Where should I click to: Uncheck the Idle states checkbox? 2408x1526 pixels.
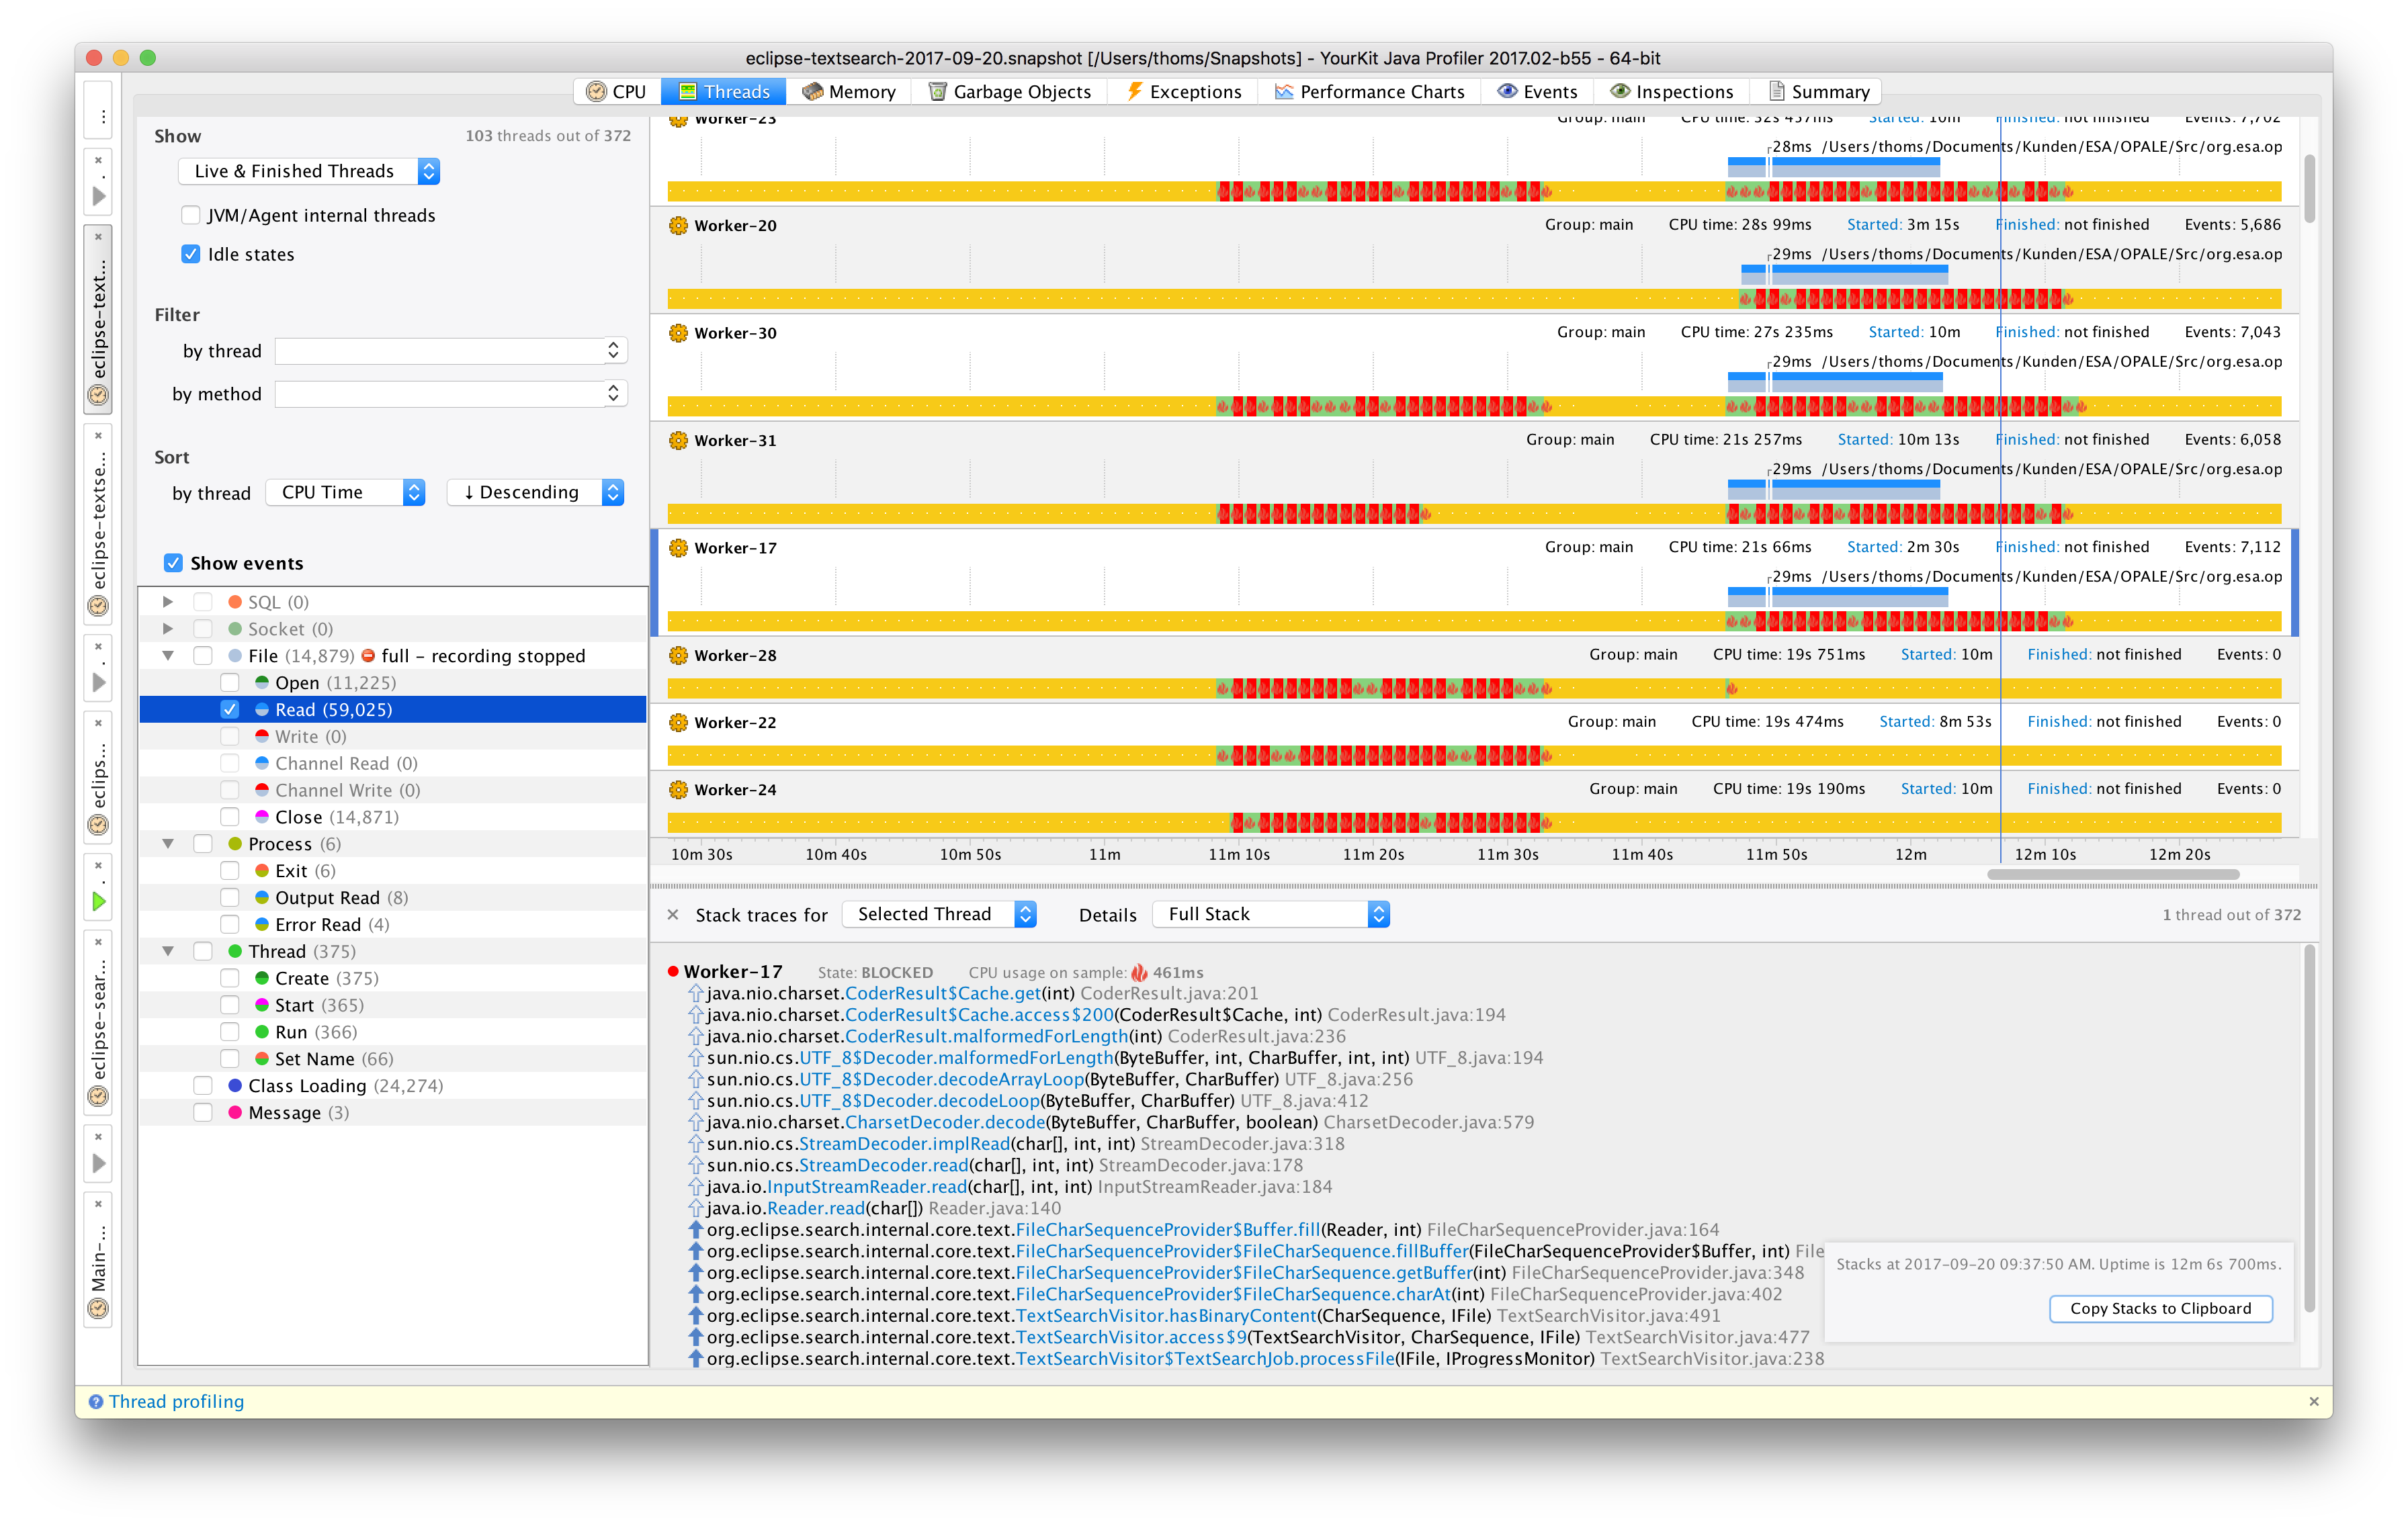pos(191,254)
